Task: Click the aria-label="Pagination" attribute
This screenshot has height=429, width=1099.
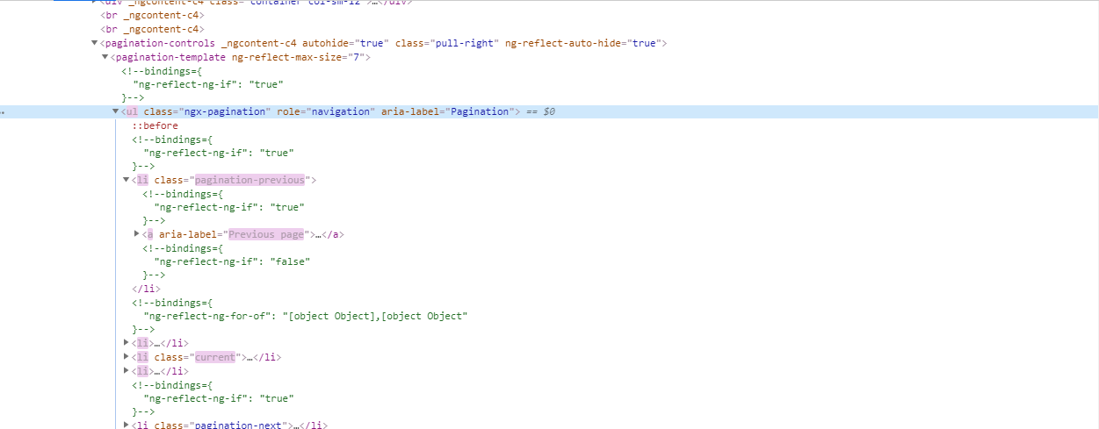Action: (x=448, y=111)
